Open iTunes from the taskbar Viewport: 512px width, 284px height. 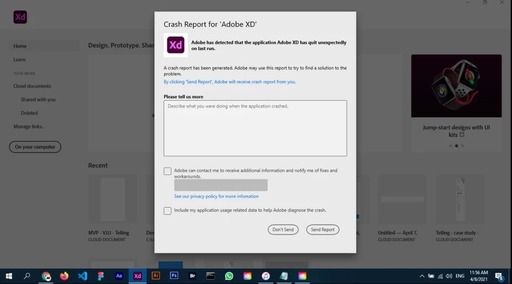click(x=265, y=276)
